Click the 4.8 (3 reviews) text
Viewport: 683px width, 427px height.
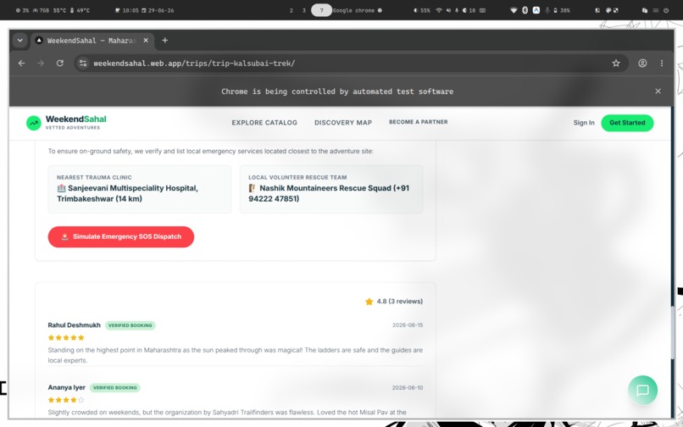tap(399, 301)
